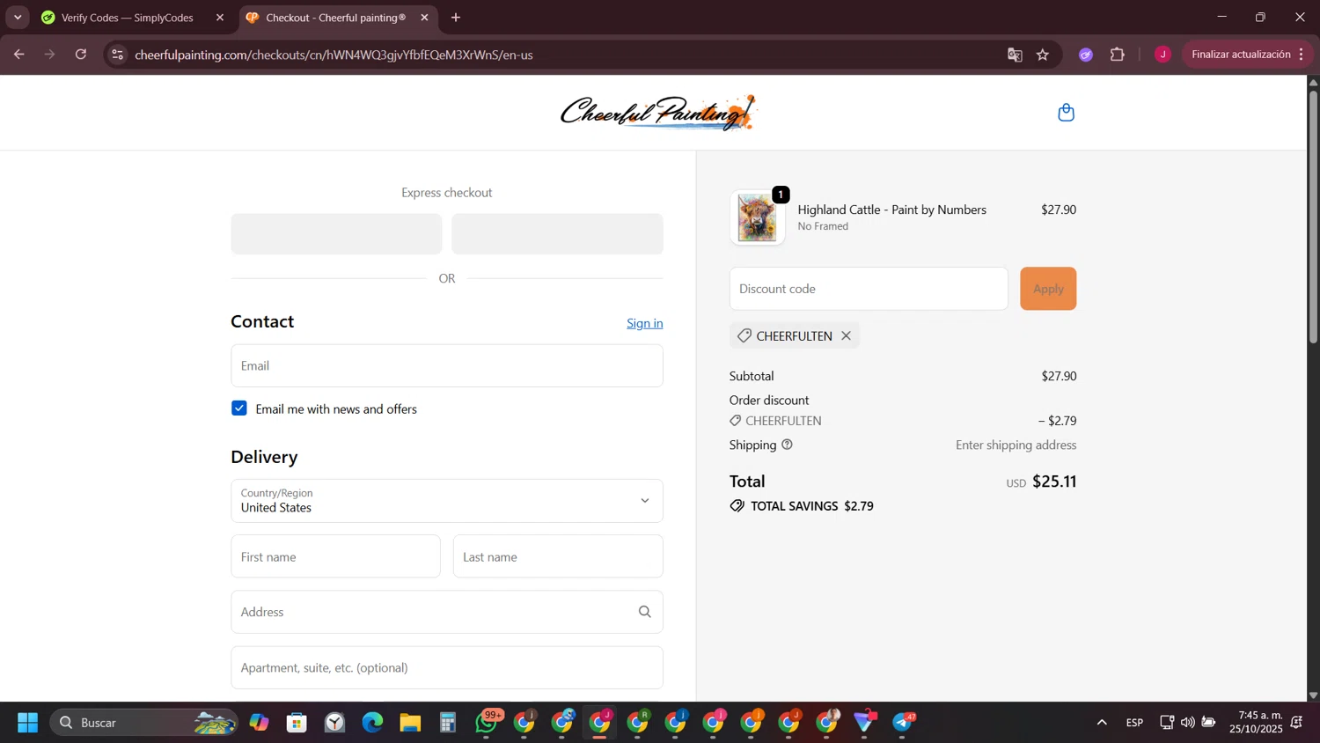Uncheck Email me with news and offers
Viewport: 1320px width, 743px height.
(x=239, y=408)
